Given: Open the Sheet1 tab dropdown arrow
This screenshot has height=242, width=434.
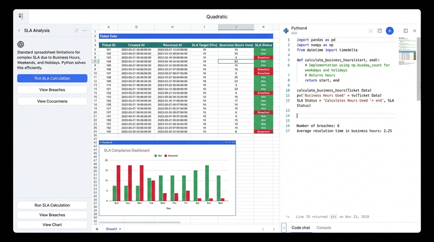Looking at the screenshot, I should 120,229.
